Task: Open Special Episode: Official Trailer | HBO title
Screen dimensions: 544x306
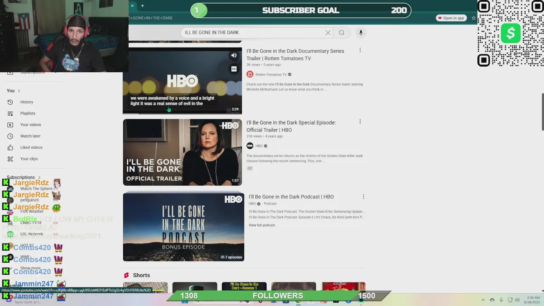Action: coord(291,126)
